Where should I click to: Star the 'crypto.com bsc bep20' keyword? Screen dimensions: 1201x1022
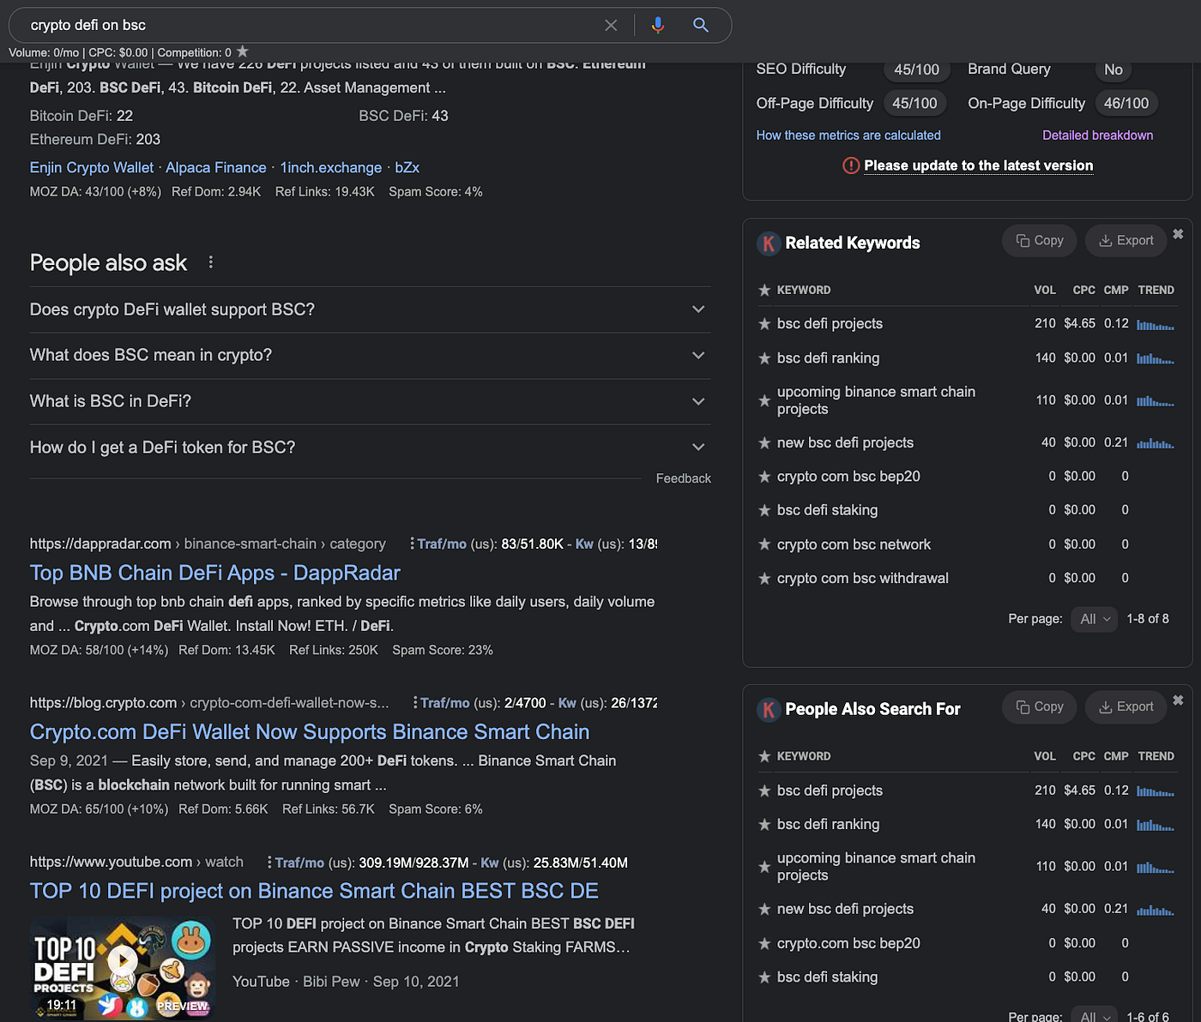coord(764,944)
